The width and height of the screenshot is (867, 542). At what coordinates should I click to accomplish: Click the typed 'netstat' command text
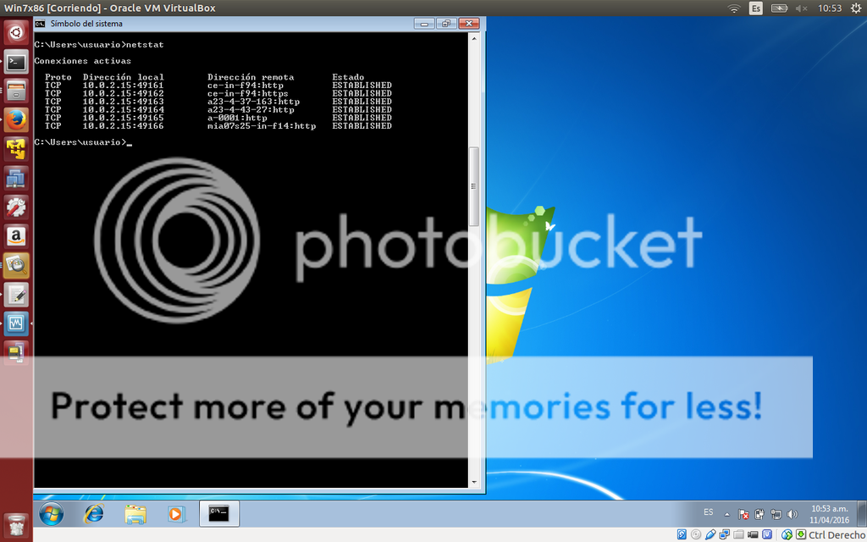click(x=145, y=45)
